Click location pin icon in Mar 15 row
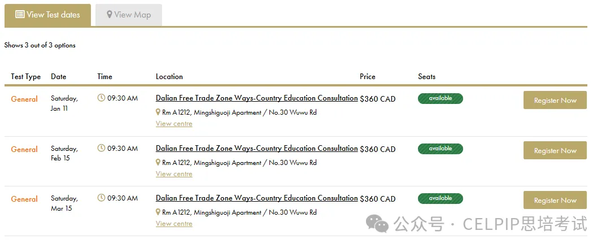This screenshot has height=248, width=606. (158, 212)
